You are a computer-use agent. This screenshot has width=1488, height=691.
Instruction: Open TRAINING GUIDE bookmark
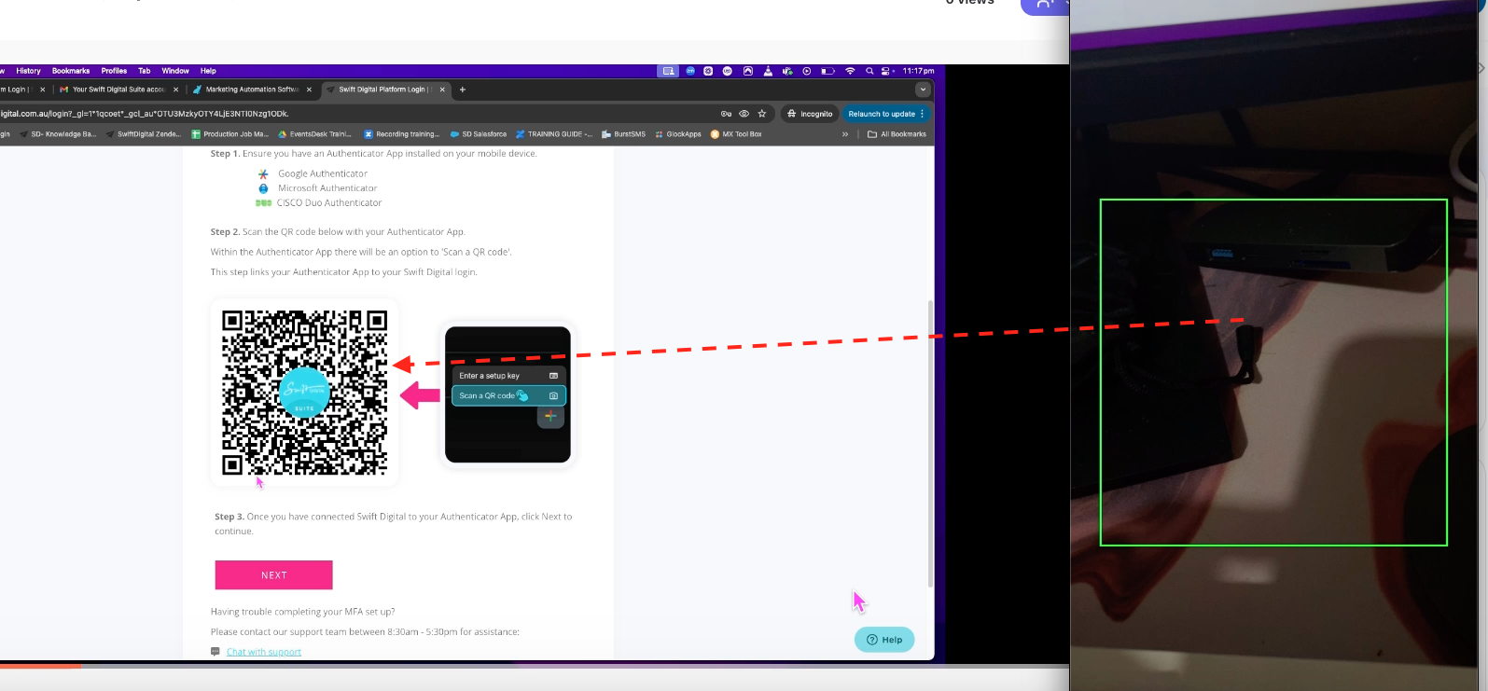[554, 134]
